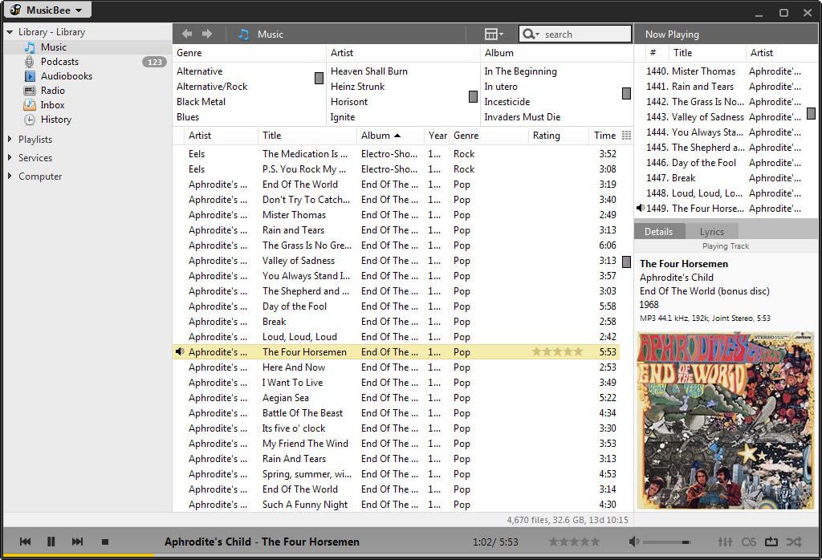
Task: Click the Last.fm scrobble icon
Action: [x=749, y=542]
